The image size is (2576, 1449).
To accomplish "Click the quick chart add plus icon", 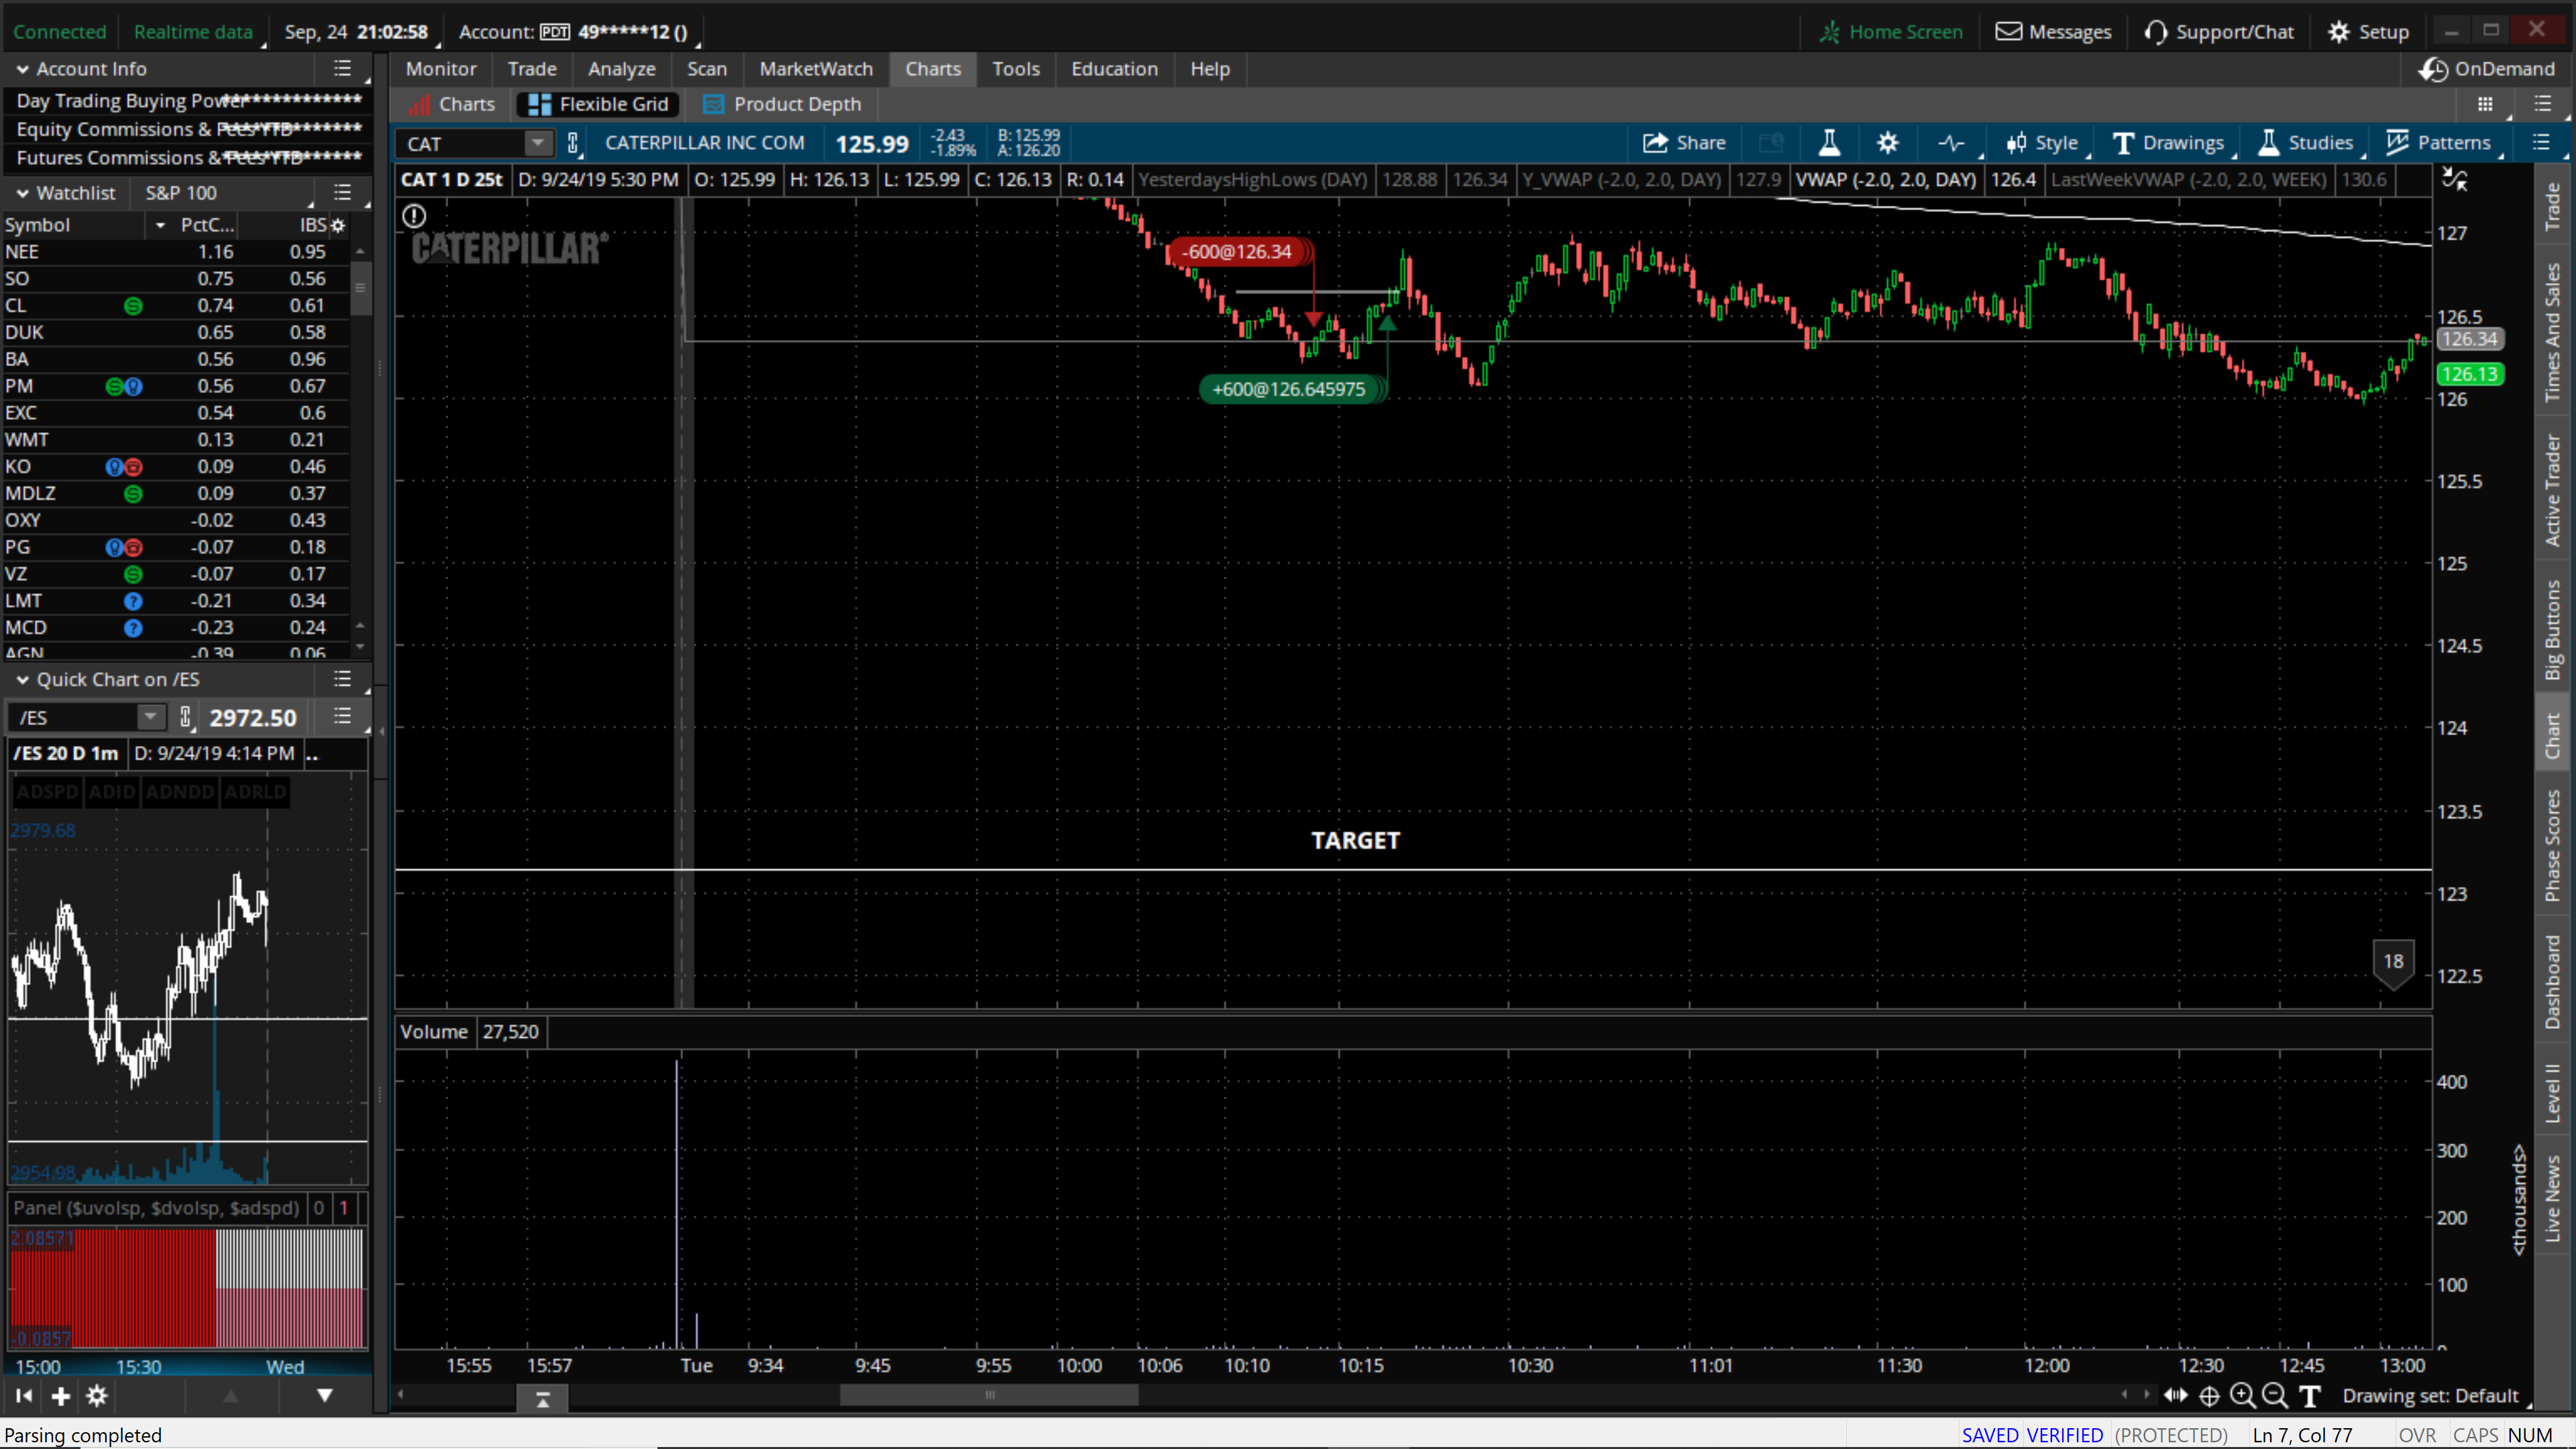I will pyautogui.click(x=61, y=1396).
